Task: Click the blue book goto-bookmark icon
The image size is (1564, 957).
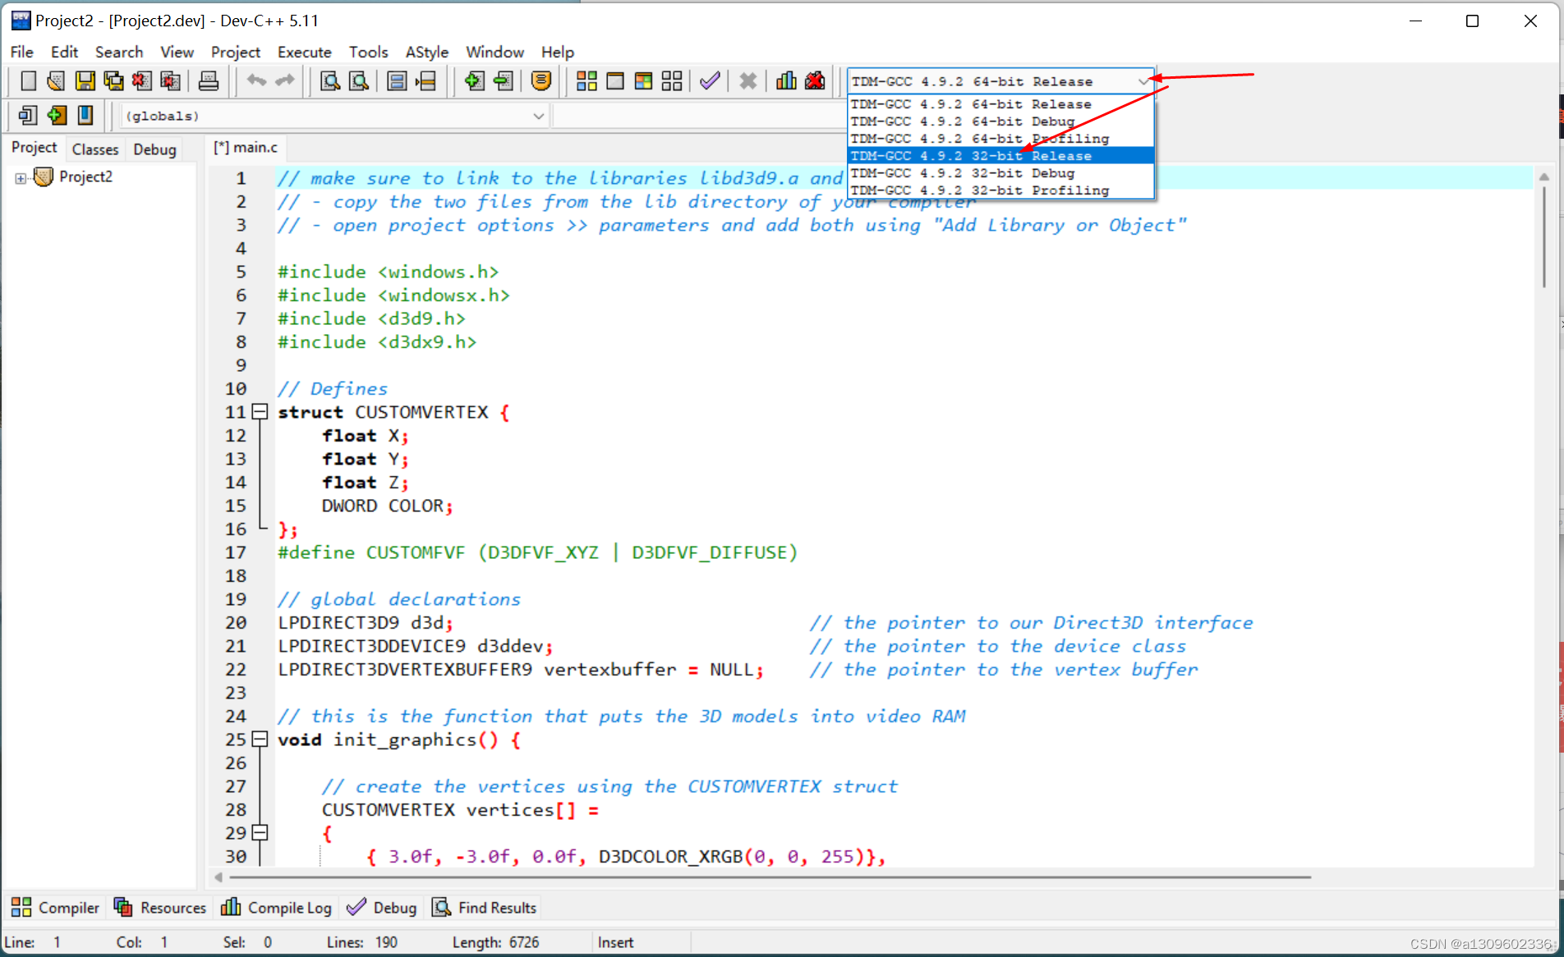Action: point(85,115)
